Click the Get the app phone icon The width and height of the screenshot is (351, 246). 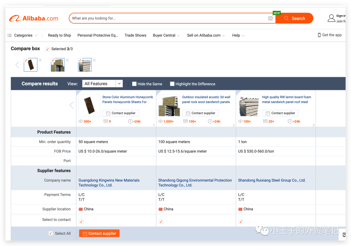319,35
